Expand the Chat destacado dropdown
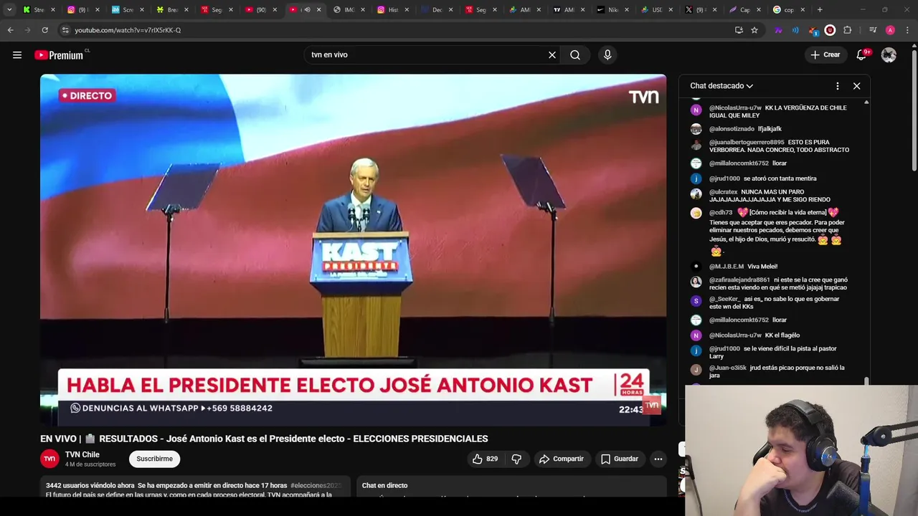Viewport: 918px width, 516px height. (x=721, y=86)
